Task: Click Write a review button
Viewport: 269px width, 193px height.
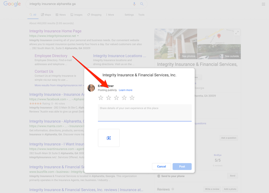Action: (x=212, y=189)
